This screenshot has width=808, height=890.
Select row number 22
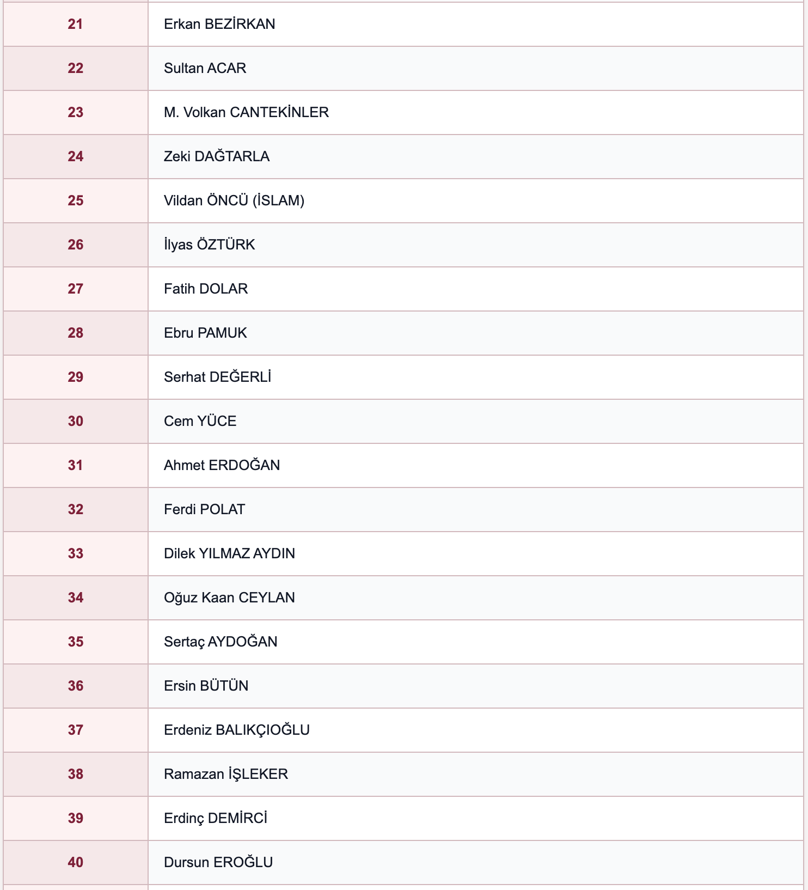tap(76, 68)
